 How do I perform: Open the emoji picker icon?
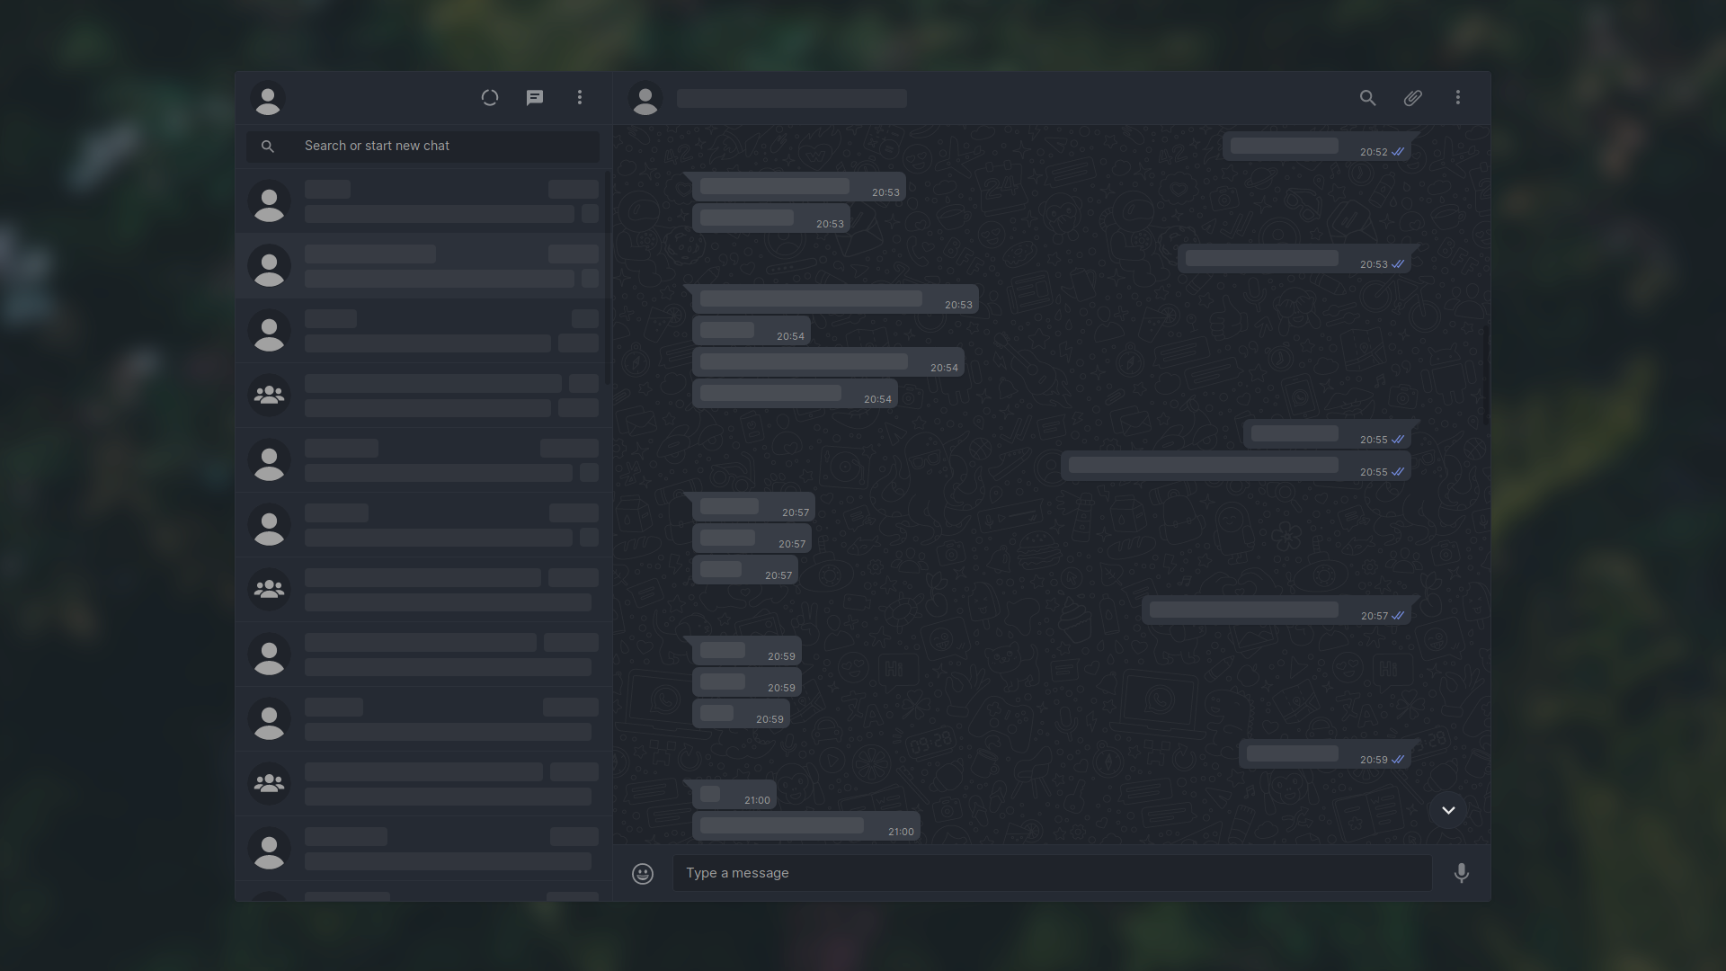(643, 873)
